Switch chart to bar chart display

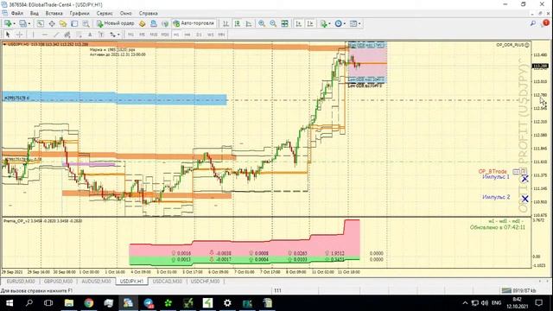pyautogui.click(x=226, y=23)
